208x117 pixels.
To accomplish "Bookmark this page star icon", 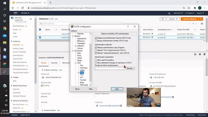I will 189,8.
